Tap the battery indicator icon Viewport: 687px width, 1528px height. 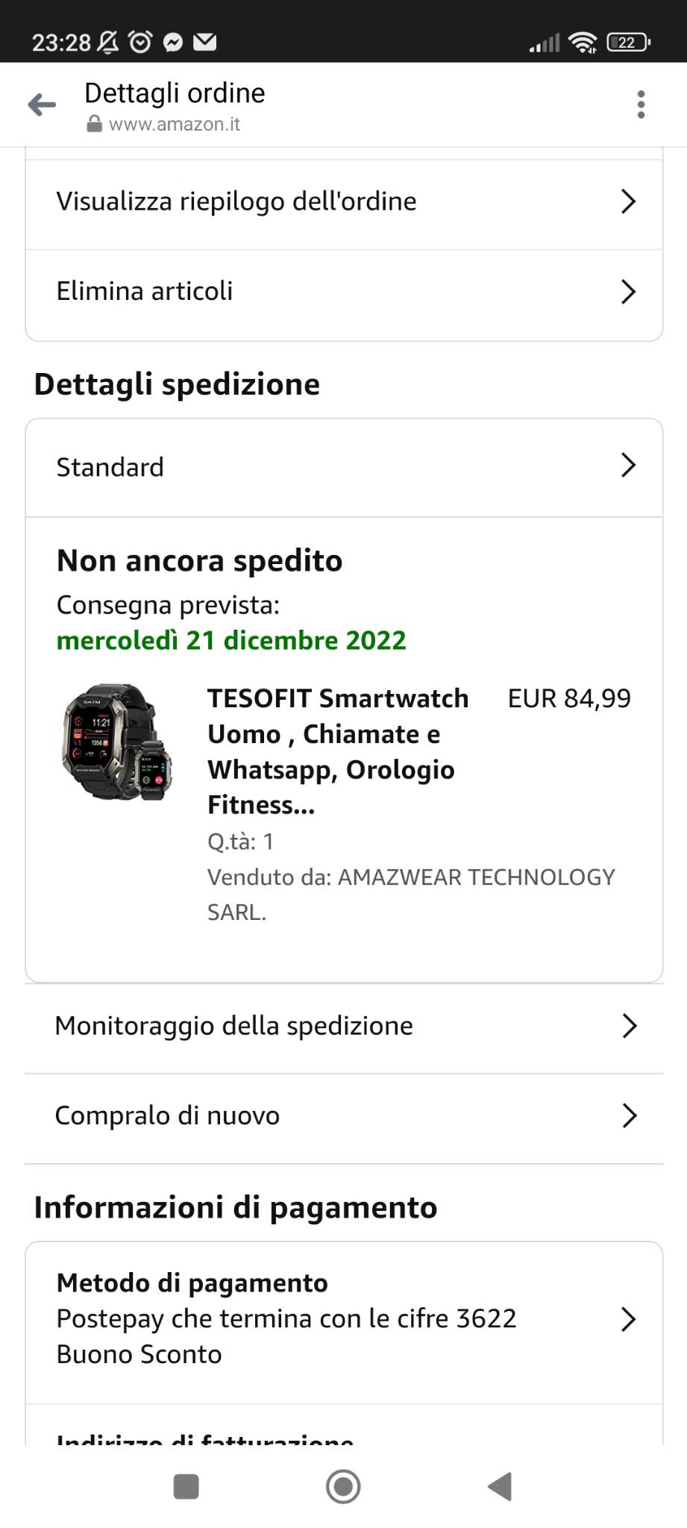pos(628,43)
